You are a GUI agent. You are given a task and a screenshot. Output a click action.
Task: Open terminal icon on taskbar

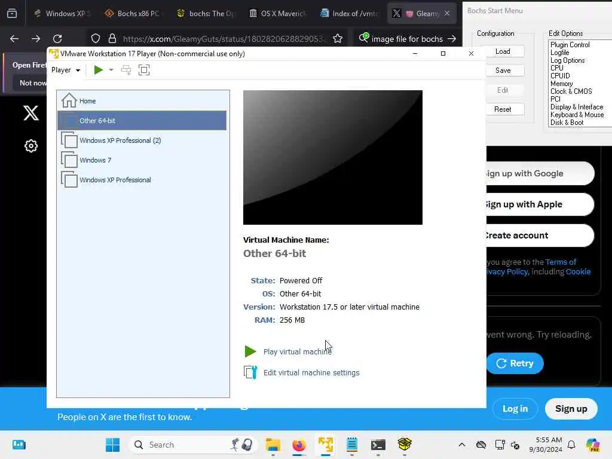point(378,445)
